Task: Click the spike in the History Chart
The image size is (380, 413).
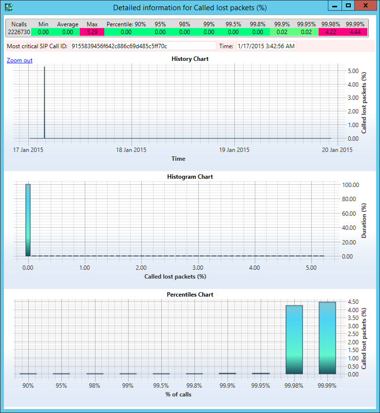Action: coord(44,102)
